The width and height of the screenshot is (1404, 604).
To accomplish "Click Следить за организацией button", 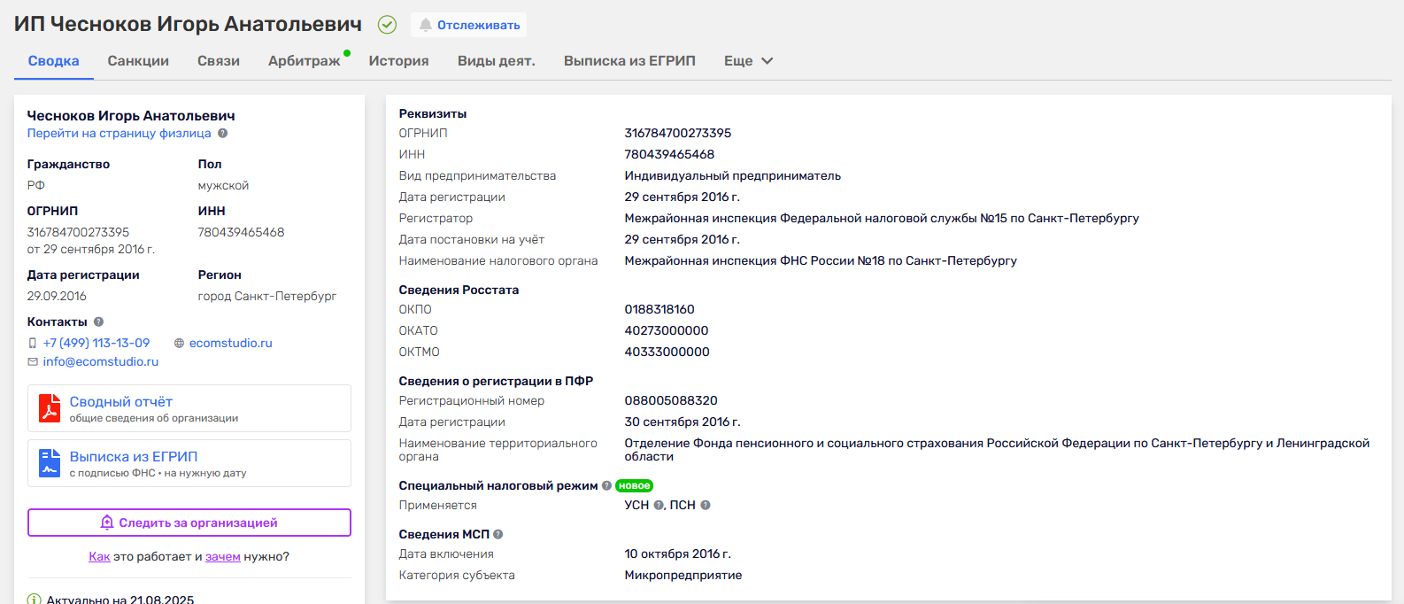I will 189,523.
